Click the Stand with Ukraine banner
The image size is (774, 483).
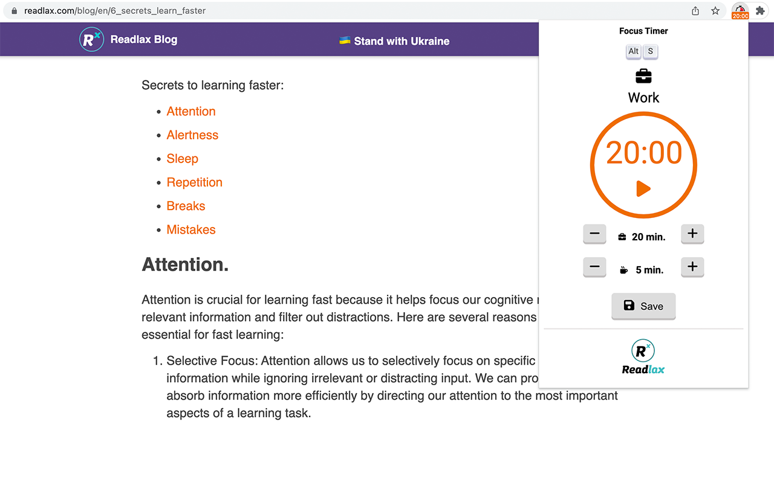coord(394,41)
